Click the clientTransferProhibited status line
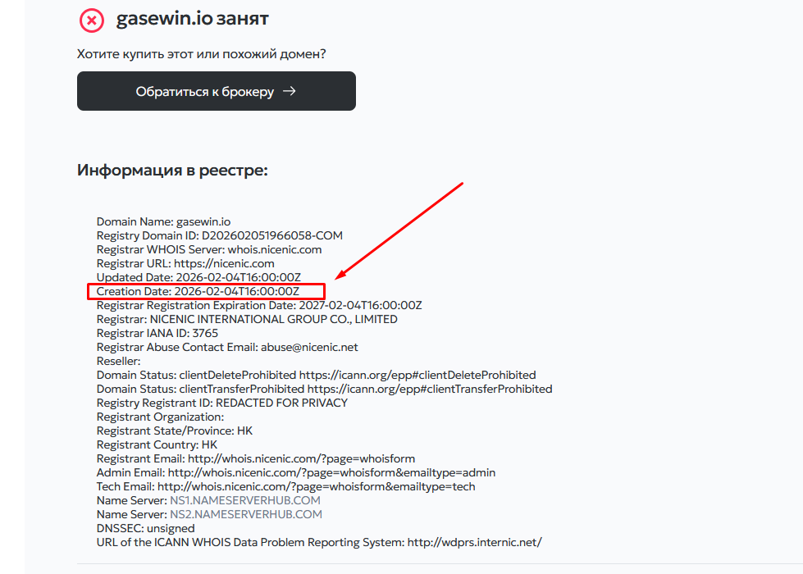The image size is (803, 574). (x=324, y=389)
